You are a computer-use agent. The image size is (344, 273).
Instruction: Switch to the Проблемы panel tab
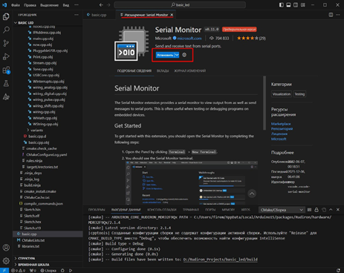coord(97,210)
